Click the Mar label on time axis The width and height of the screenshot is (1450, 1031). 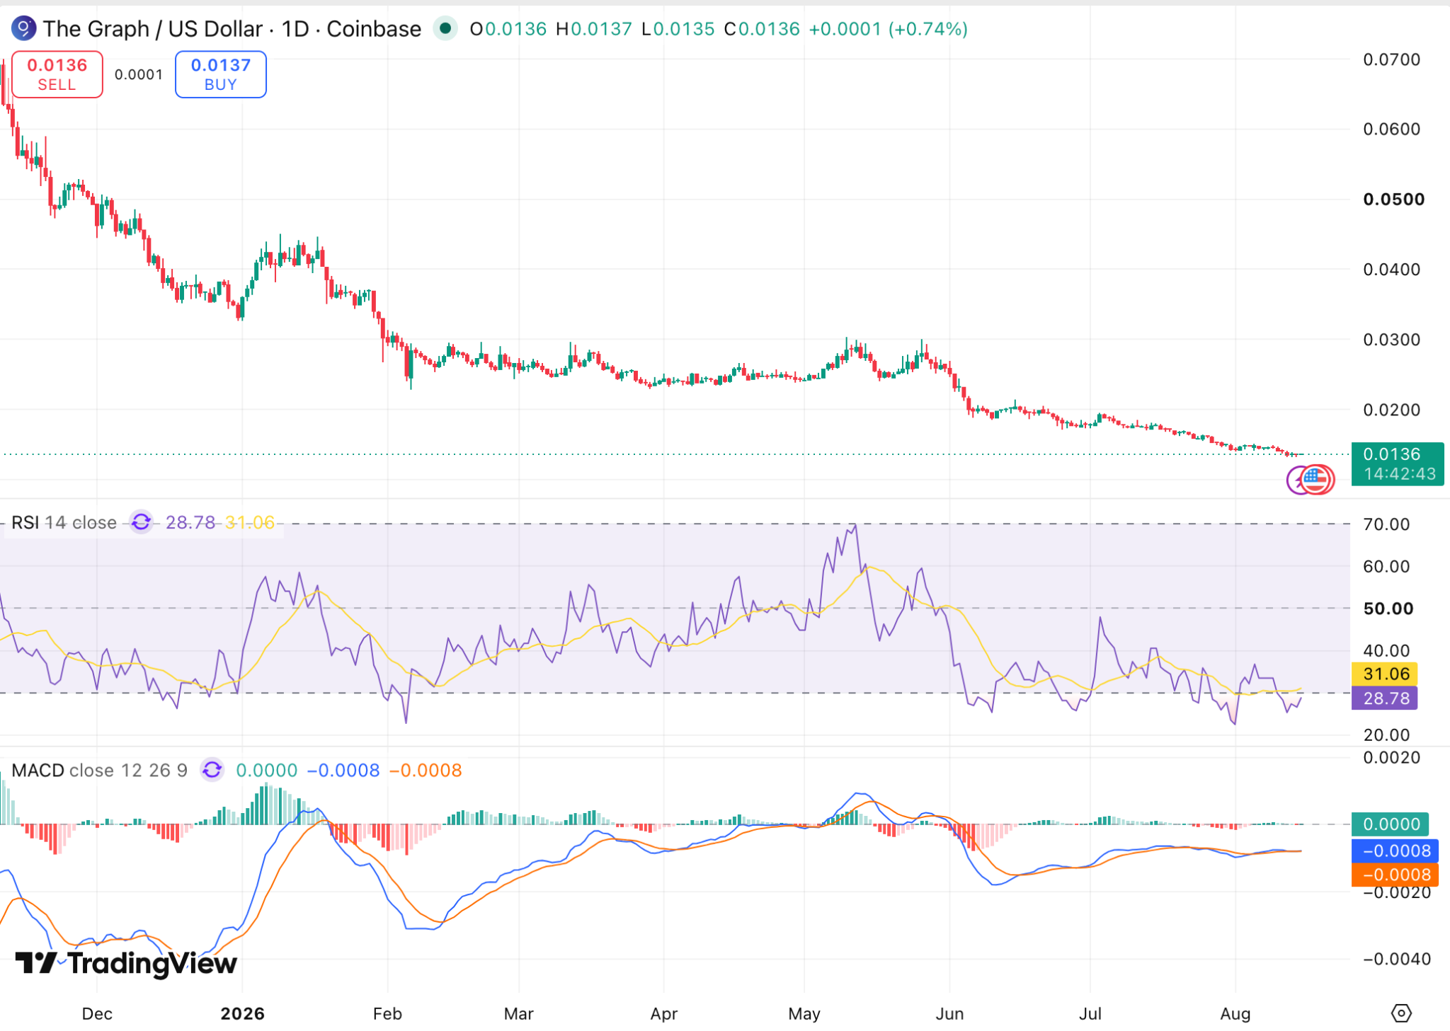point(518,1014)
